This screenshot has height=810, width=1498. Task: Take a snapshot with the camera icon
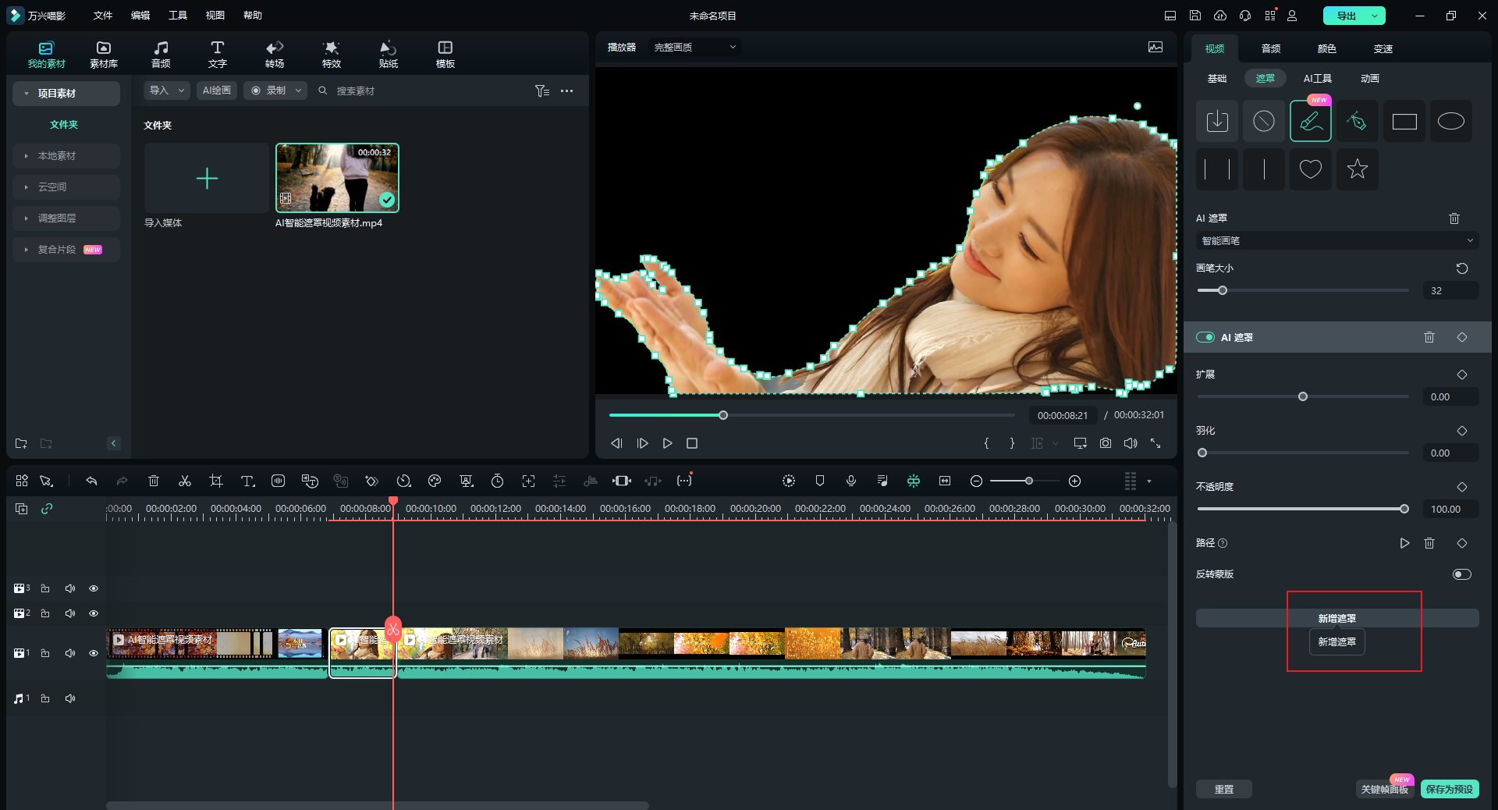click(1106, 443)
